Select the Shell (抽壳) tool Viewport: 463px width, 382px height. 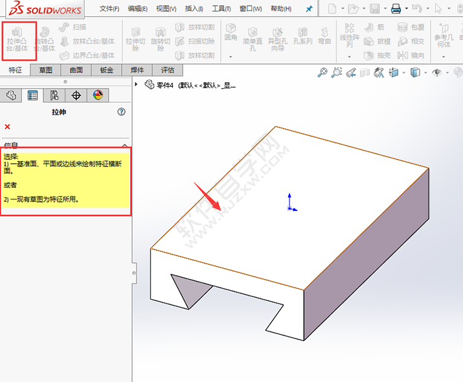(377, 55)
